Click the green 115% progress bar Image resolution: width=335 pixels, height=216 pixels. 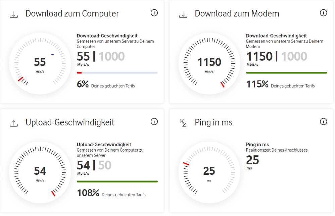(286, 72)
